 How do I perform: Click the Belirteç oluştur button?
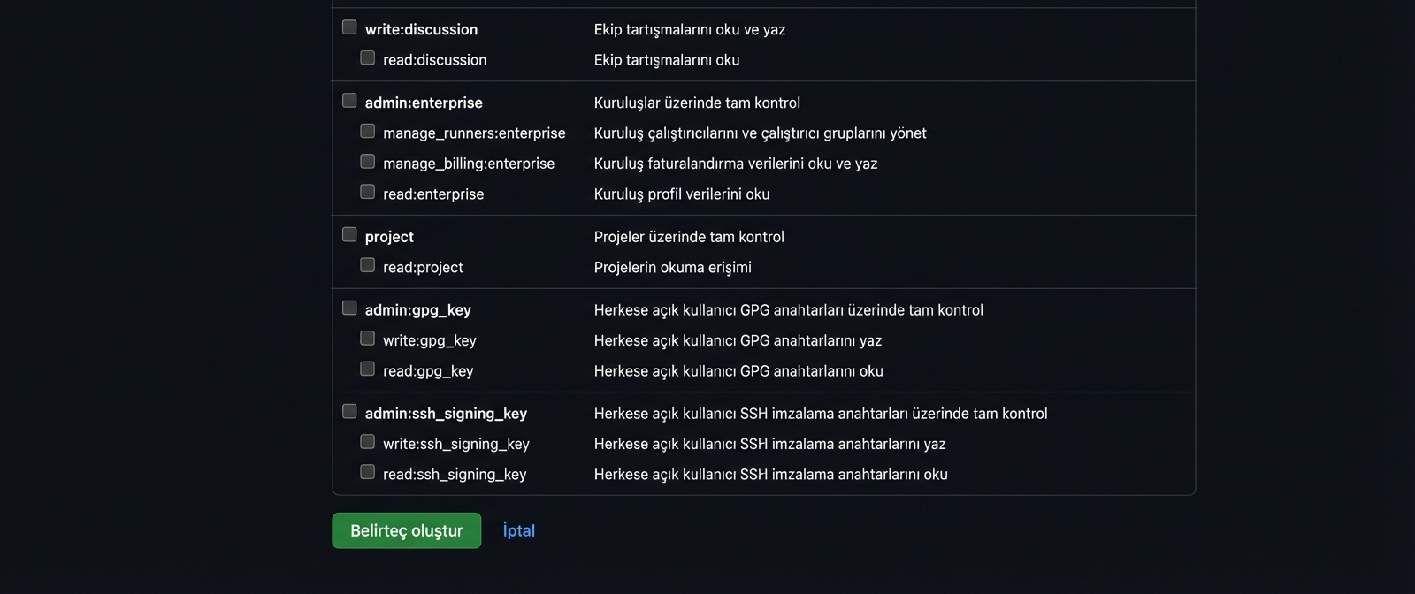pos(406,530)
